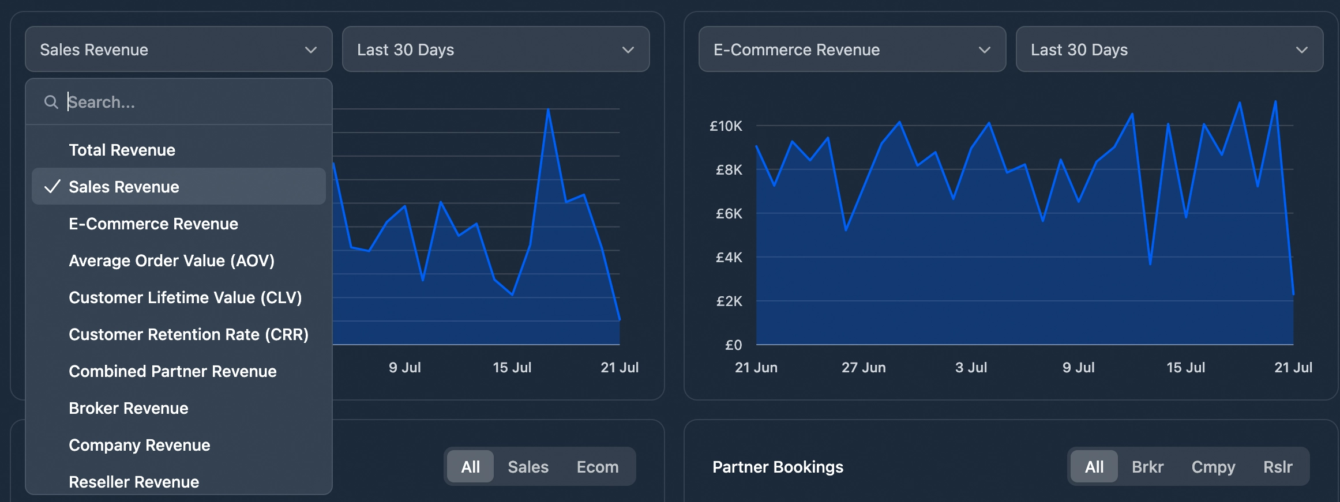1340x502 pixels.
Task: Type in the metric Search field
Action: click(190, 102)
